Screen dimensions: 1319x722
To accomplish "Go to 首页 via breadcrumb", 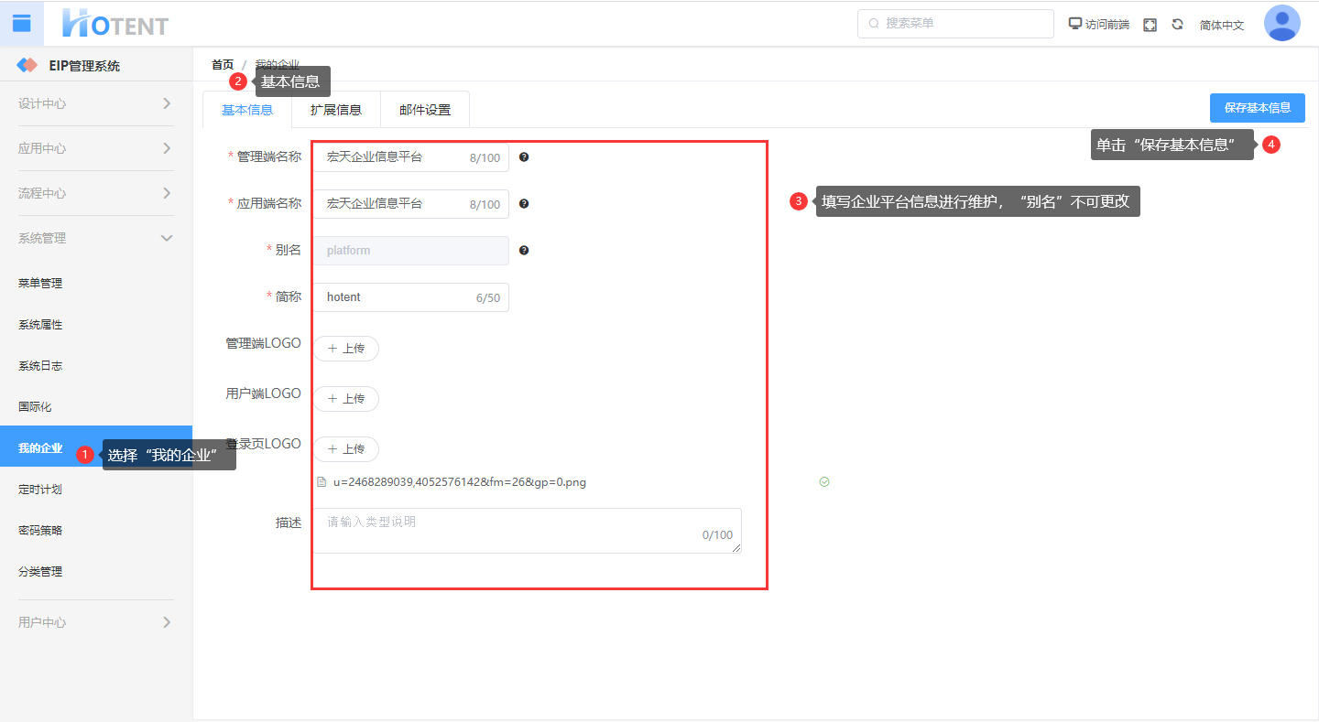I will tap(223, 64).
